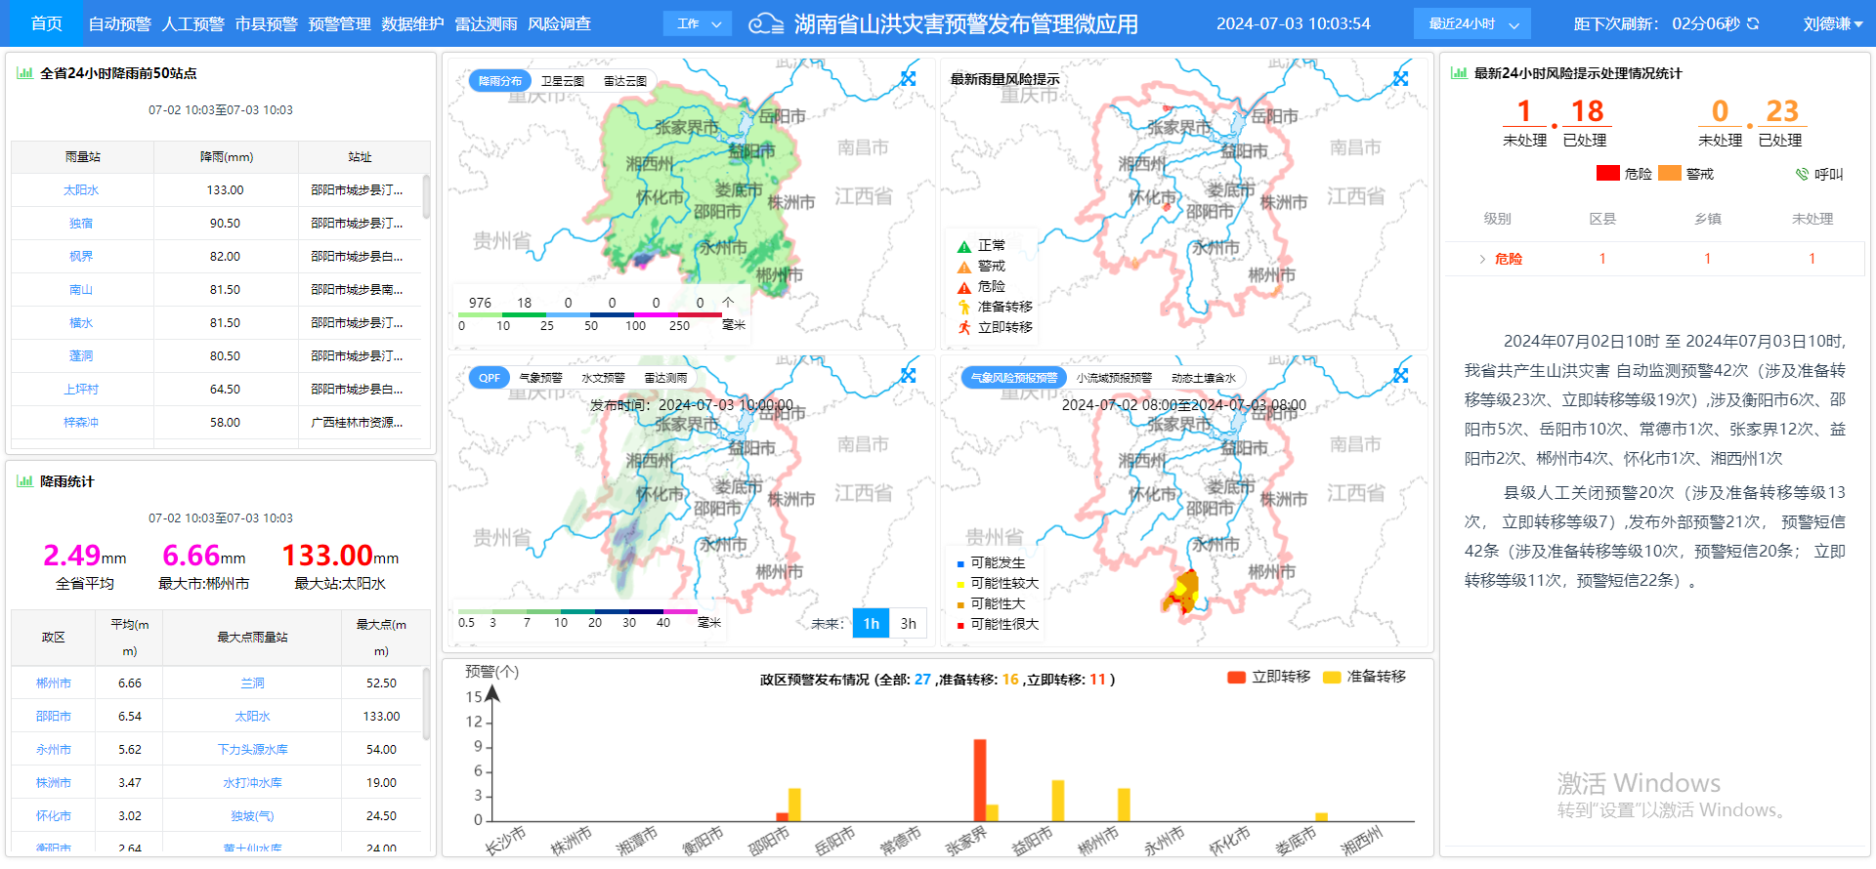The height and width of the screenshot is (869, 1876).
Task: Expand the 最新雨量风险提示 map to fullscreen
Action: pyautogui.click(x=1401, y=79)
